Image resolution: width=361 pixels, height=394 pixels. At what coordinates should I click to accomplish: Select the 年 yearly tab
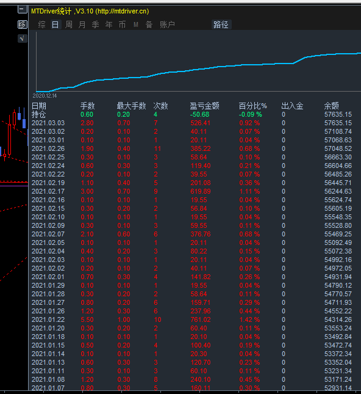109,24
